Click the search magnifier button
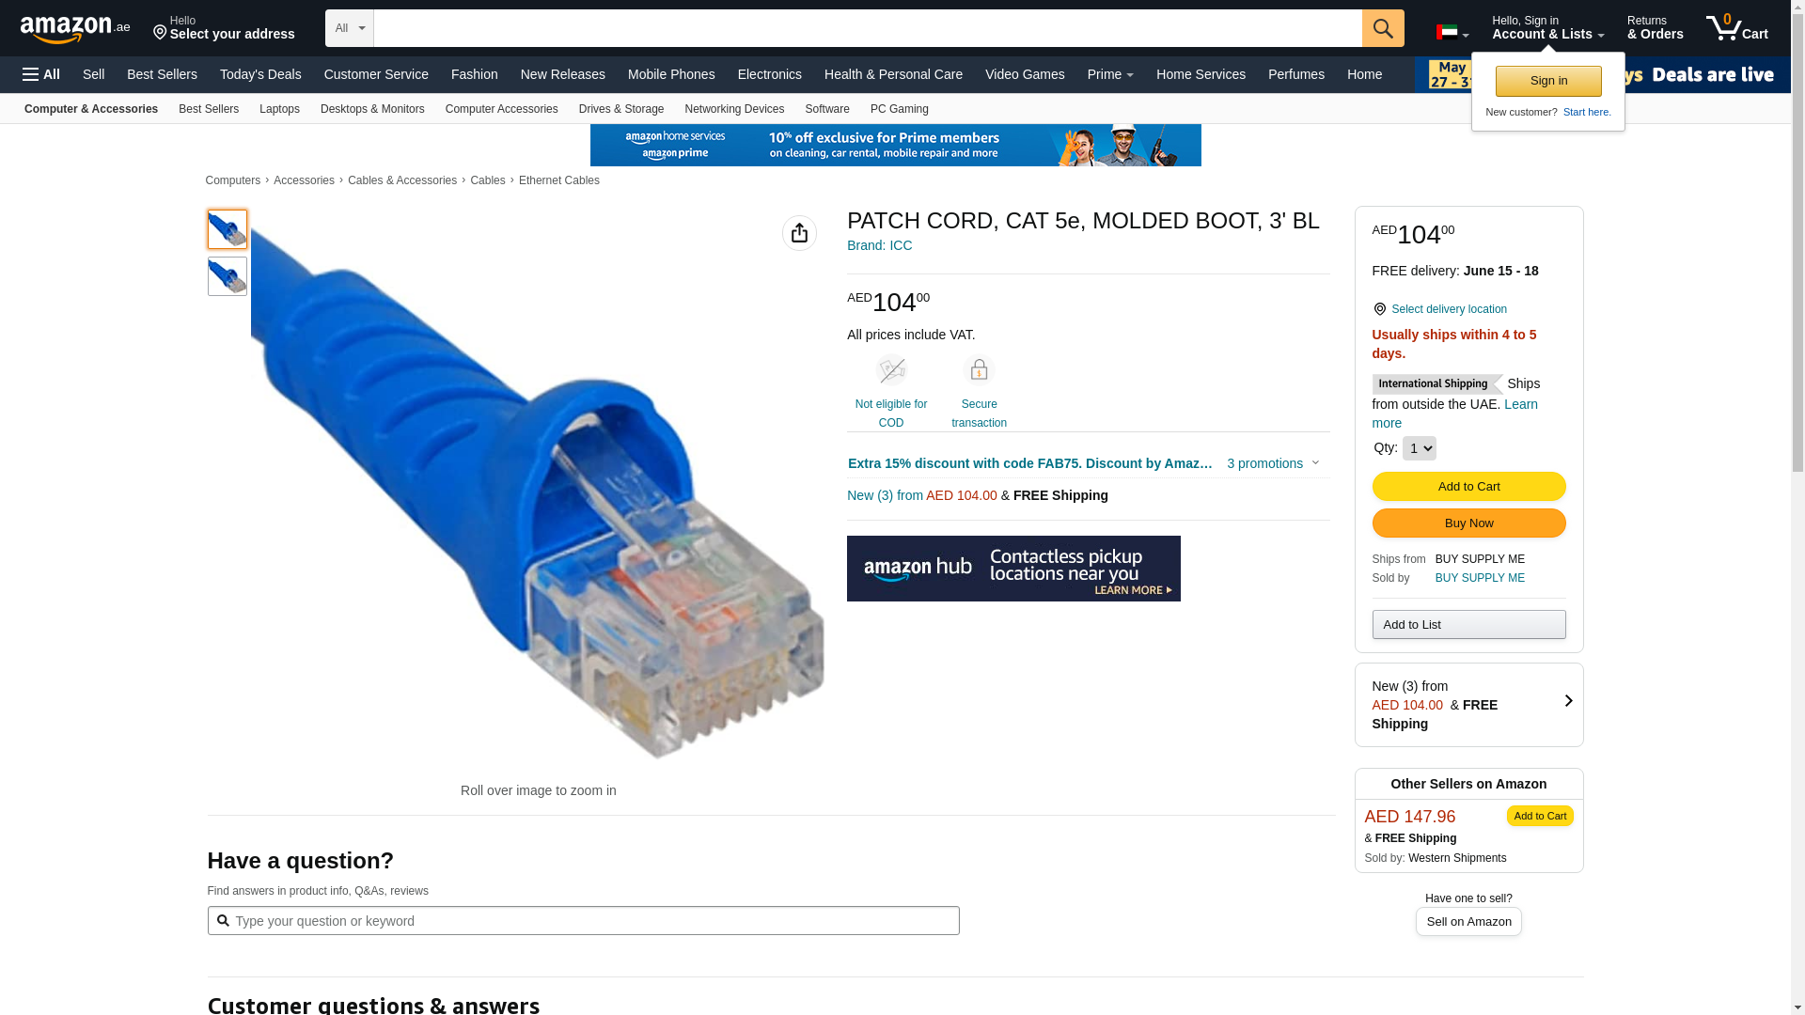 coord(1383,28)
